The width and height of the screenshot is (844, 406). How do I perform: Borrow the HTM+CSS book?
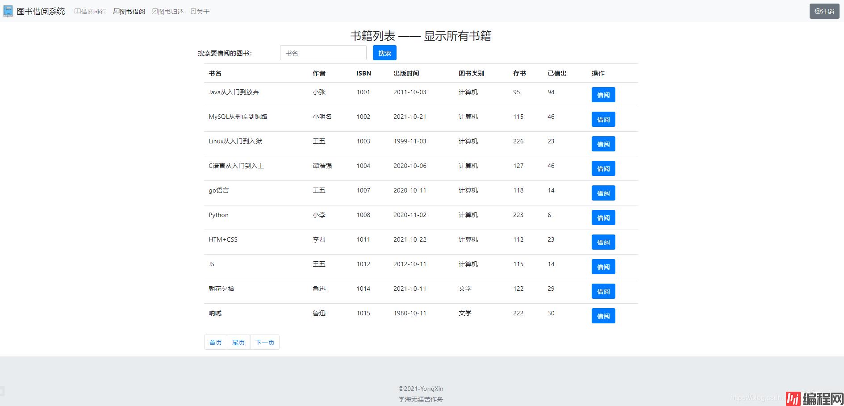coord(603,242)
